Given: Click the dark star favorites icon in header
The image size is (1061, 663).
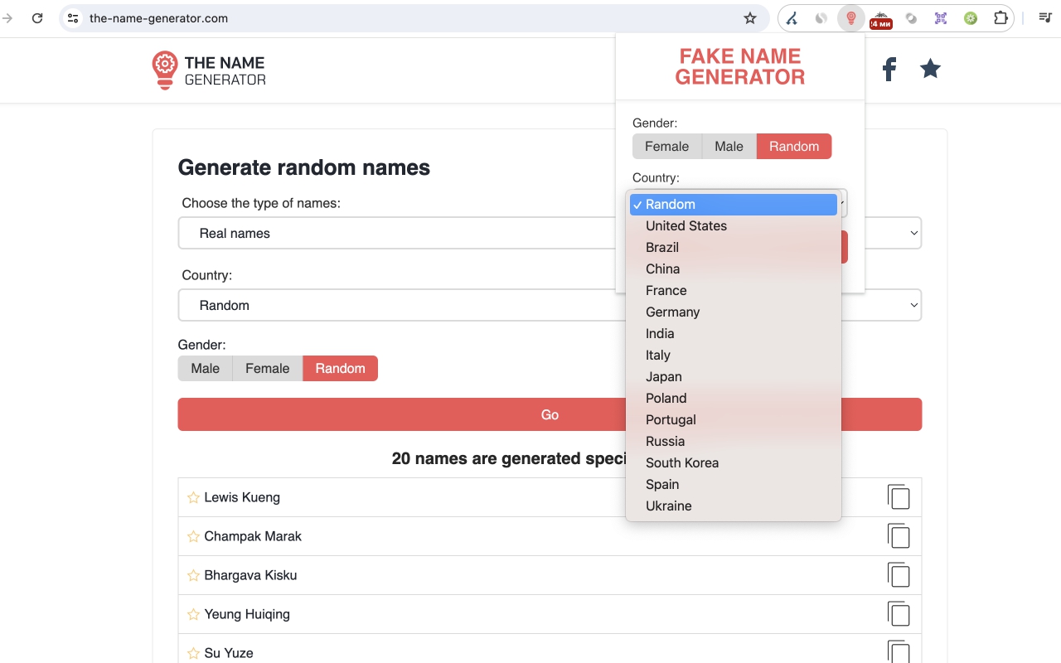Looking at the screenshot, I should [931, 69].
